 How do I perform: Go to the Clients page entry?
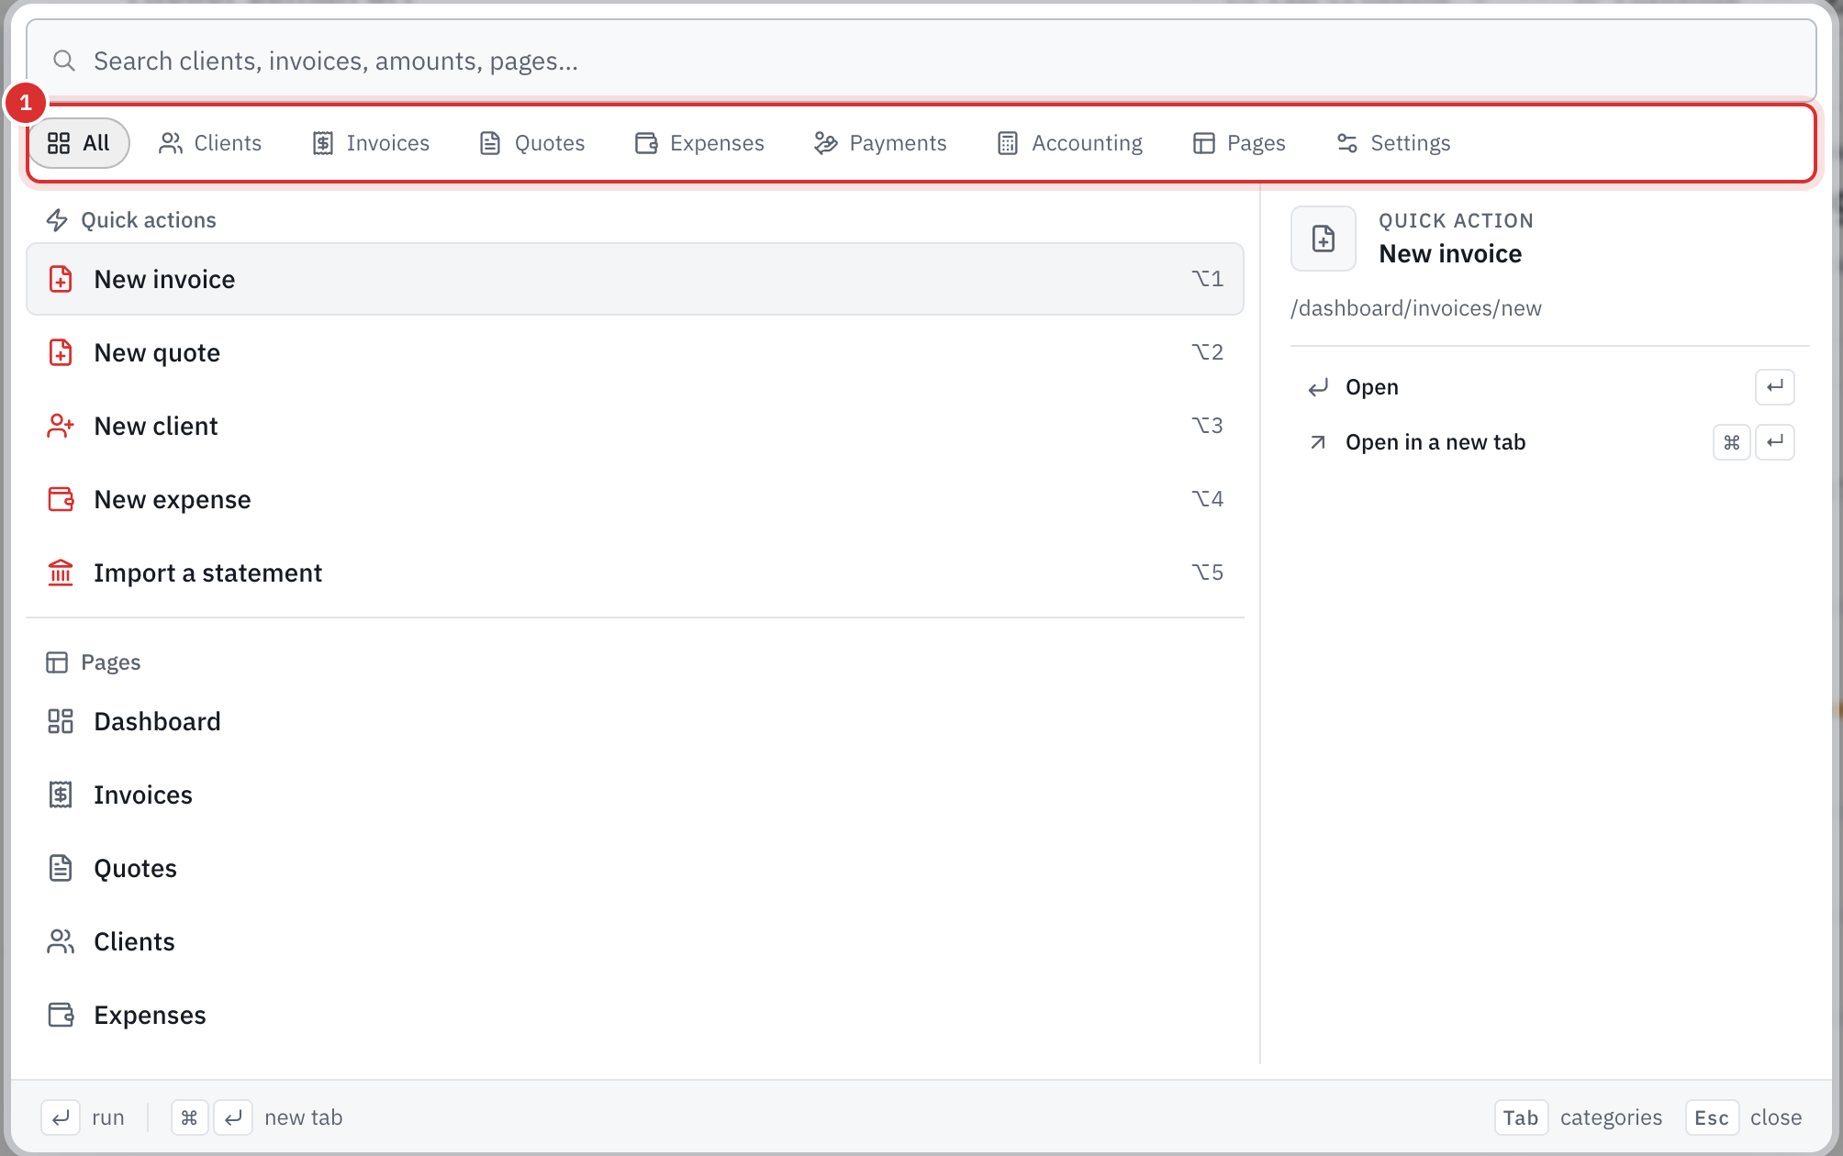pyautogui.click(x=635, y=941)
